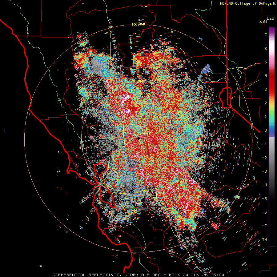Click the [dB] unit label
This screenshot has height=277, width=277.
263,22
